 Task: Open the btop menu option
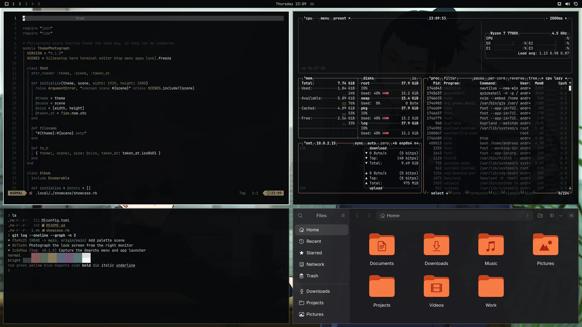pyautogui.click(x=325, y=18)
